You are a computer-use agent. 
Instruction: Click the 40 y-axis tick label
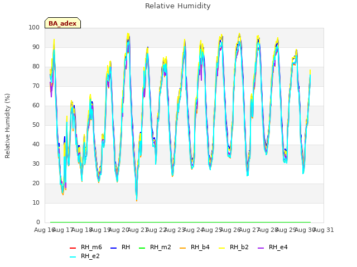tap(36, 145)
